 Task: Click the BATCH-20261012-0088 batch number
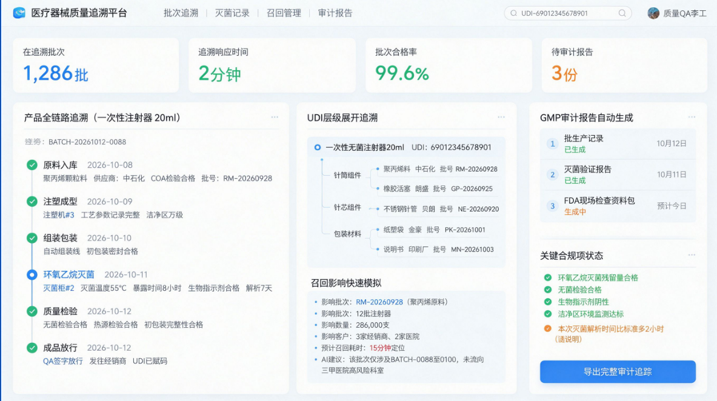pos(87,142)
